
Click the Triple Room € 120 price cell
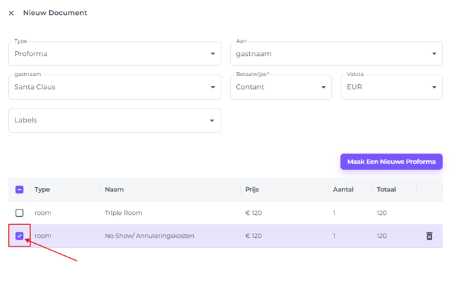[254, 213]
